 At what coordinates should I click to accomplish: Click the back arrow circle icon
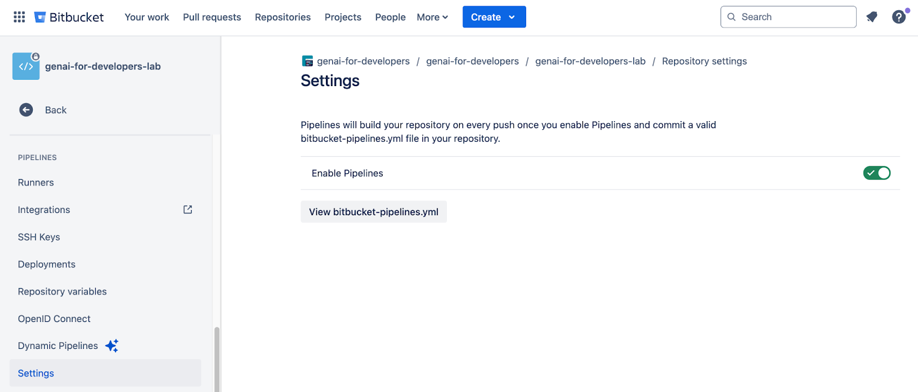coord(26,110)
